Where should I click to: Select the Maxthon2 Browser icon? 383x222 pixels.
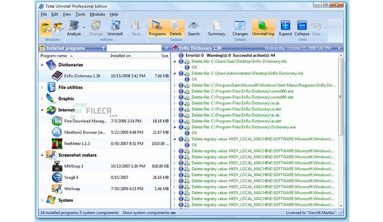(x=57, y=132)
